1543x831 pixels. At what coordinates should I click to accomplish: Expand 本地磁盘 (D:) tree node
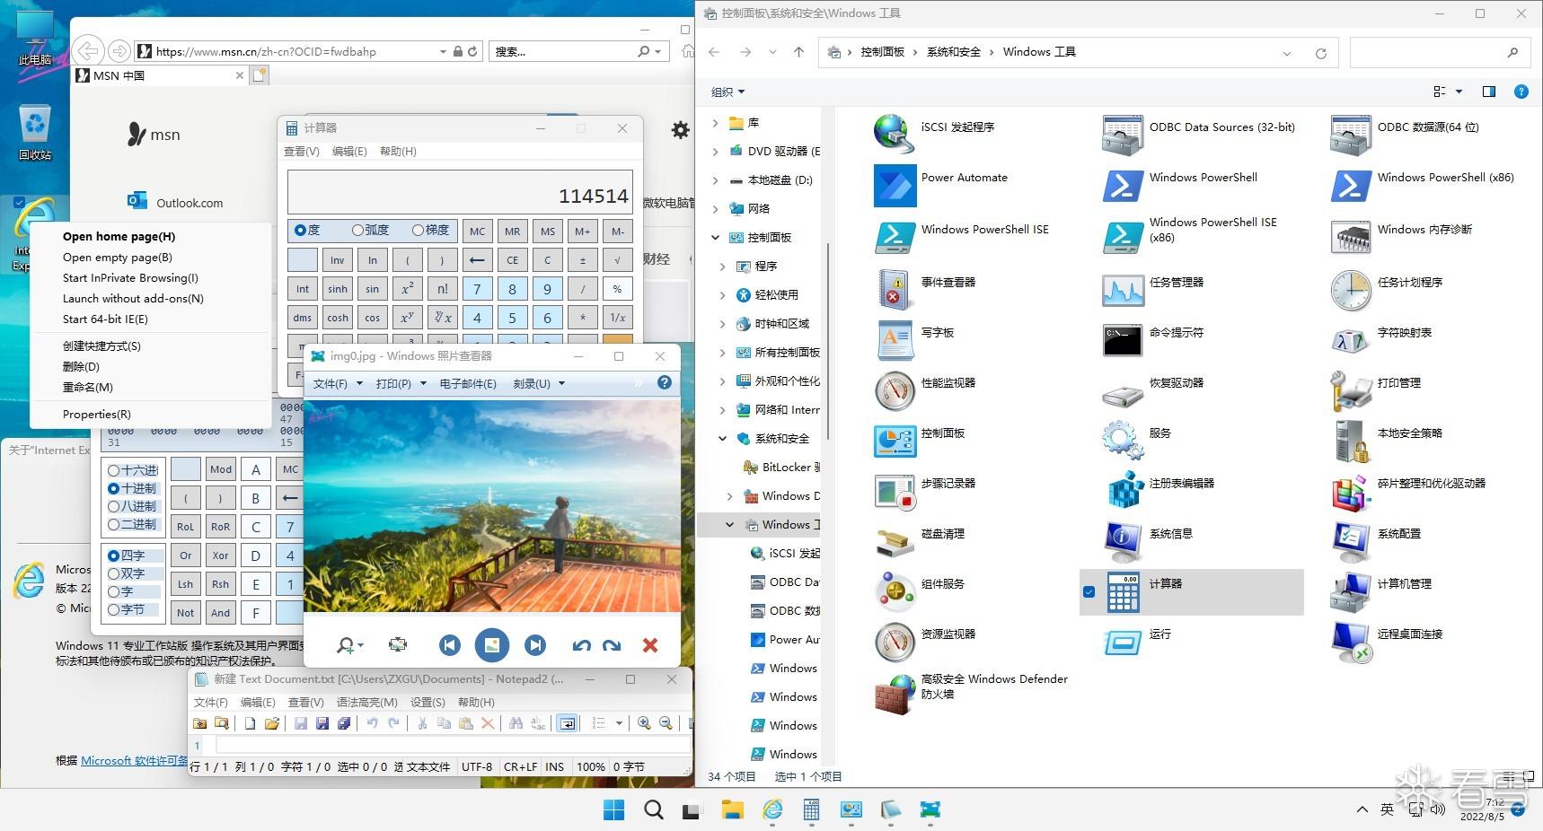[715, 180]
